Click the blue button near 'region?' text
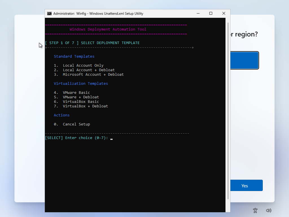 click(244, 60)
